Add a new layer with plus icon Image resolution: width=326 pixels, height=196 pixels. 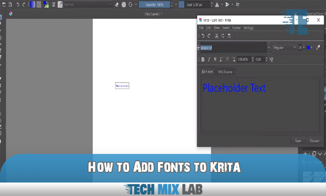(305, 154)
